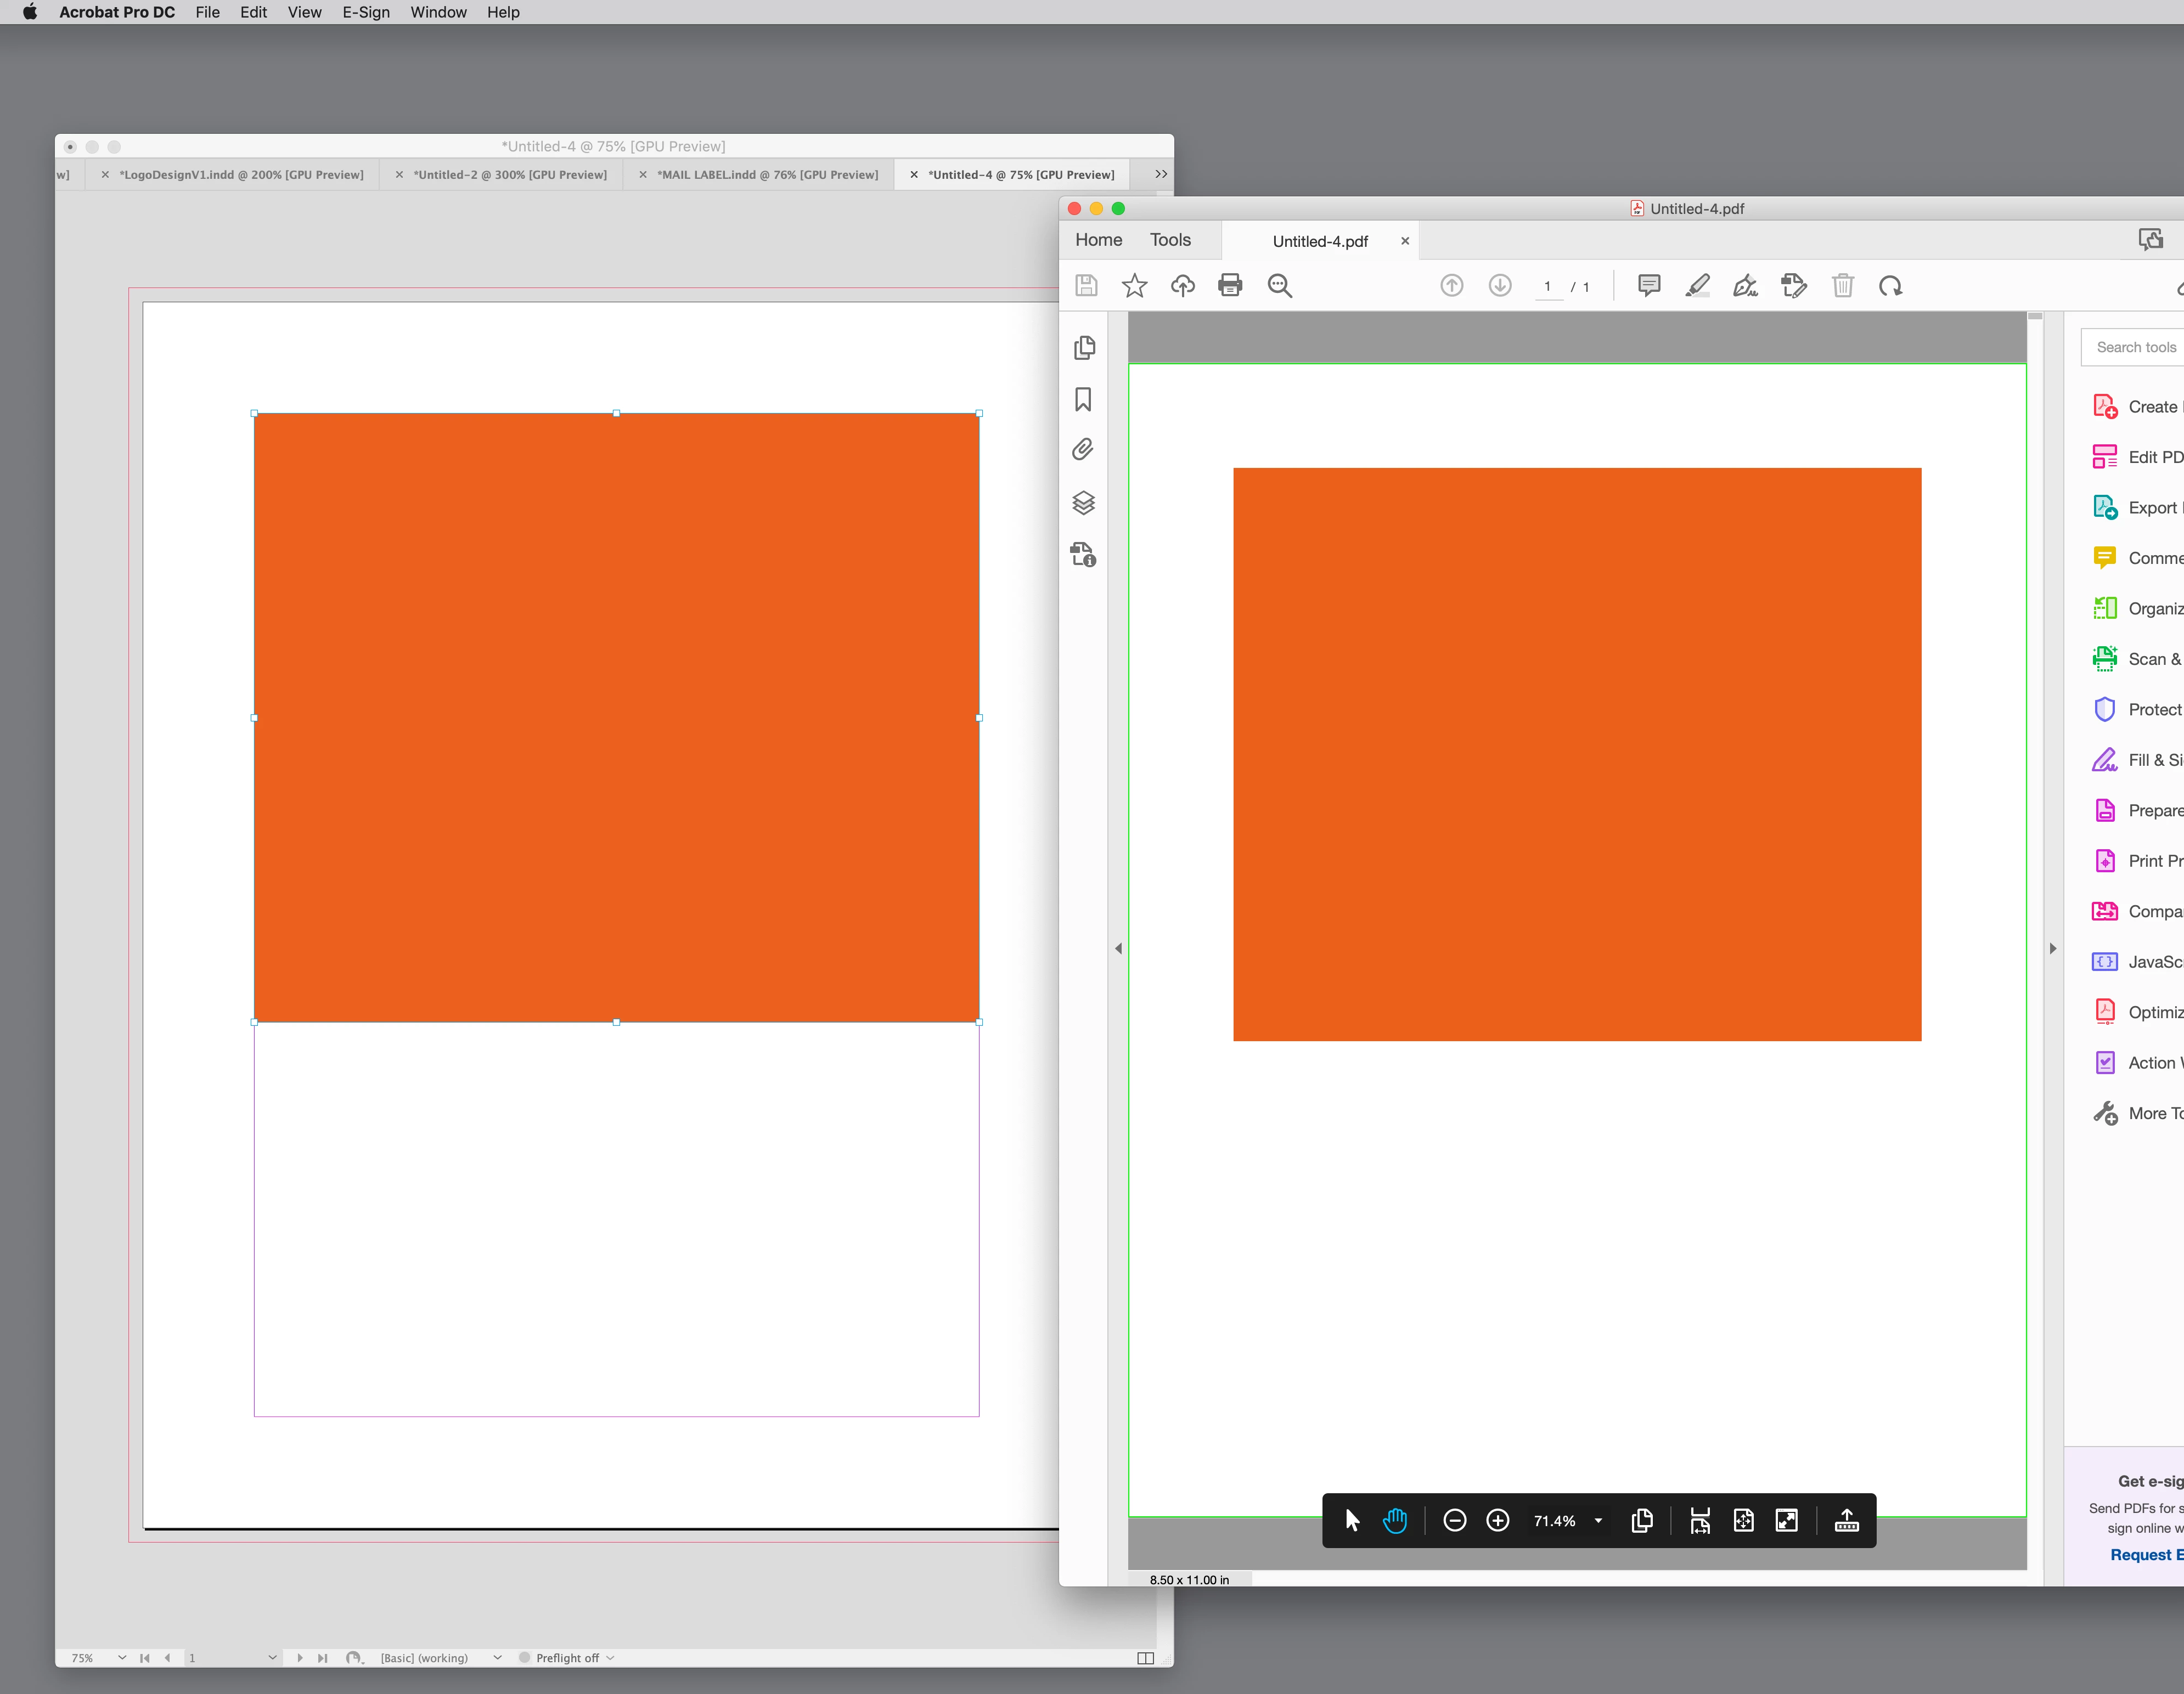
Task: Click the Search tools input field
Action: 2136,347
